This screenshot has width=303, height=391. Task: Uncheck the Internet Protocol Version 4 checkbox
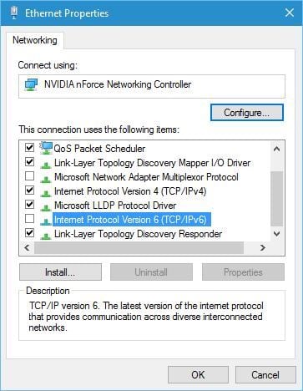tap(29, 190)
